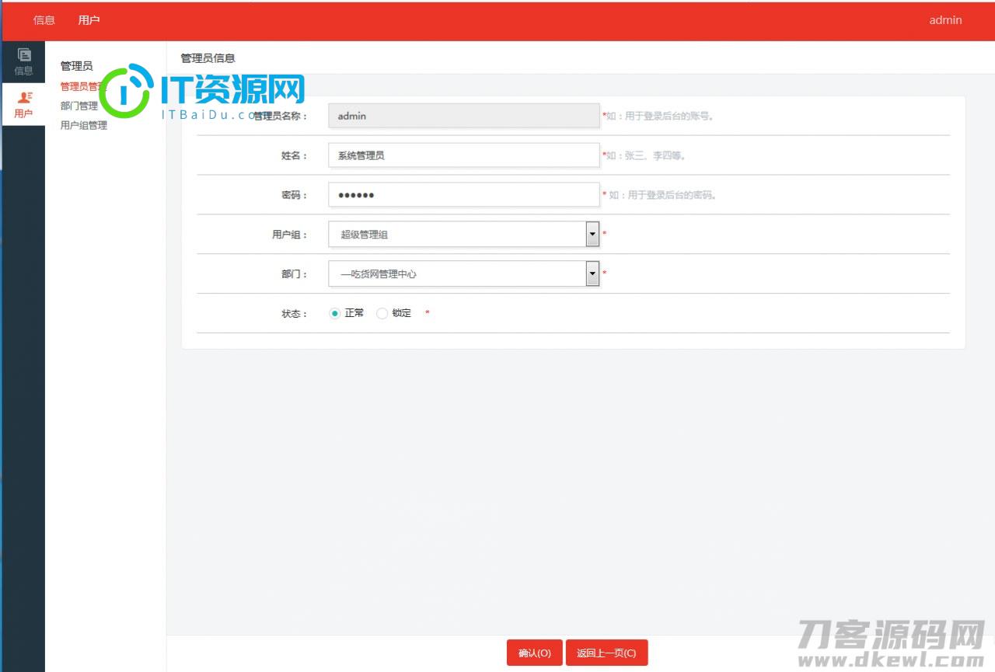Click the admin account link
The image size is (995, 672).
click(x=945, y=20)
